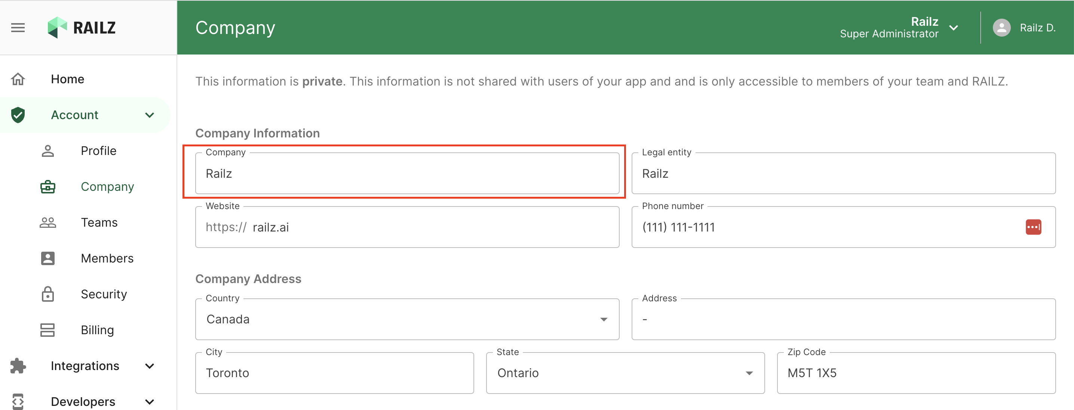Click the Account shield icon
This screenshot has width=1074, height=410.
click(18, 115)
